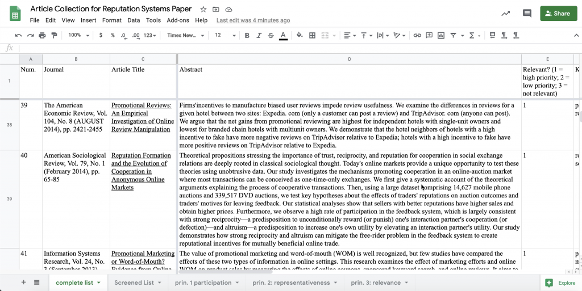Click the Share button
This screenshot has height=291, width=582.
click(x=559, y=13)
